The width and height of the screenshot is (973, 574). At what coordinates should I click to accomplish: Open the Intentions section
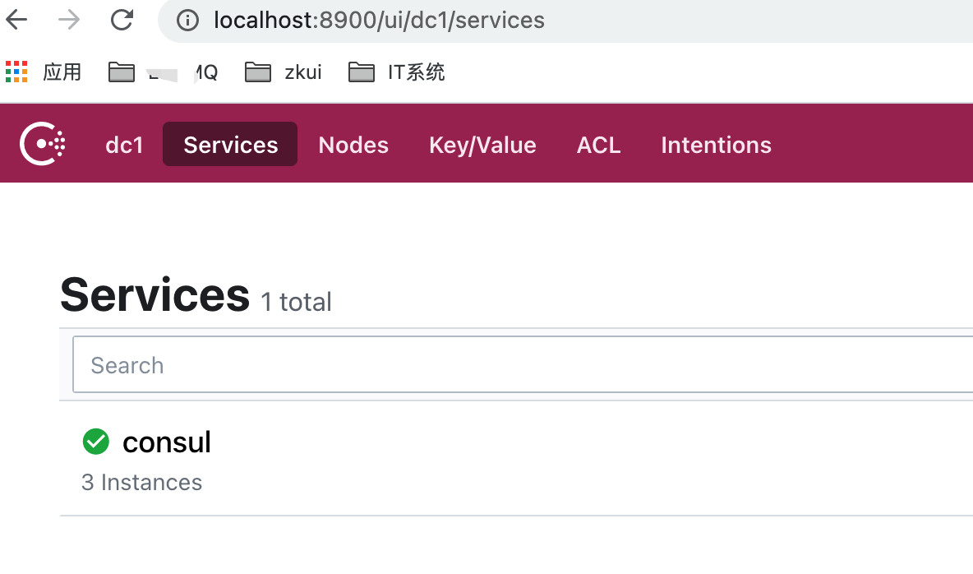point(716,145)
